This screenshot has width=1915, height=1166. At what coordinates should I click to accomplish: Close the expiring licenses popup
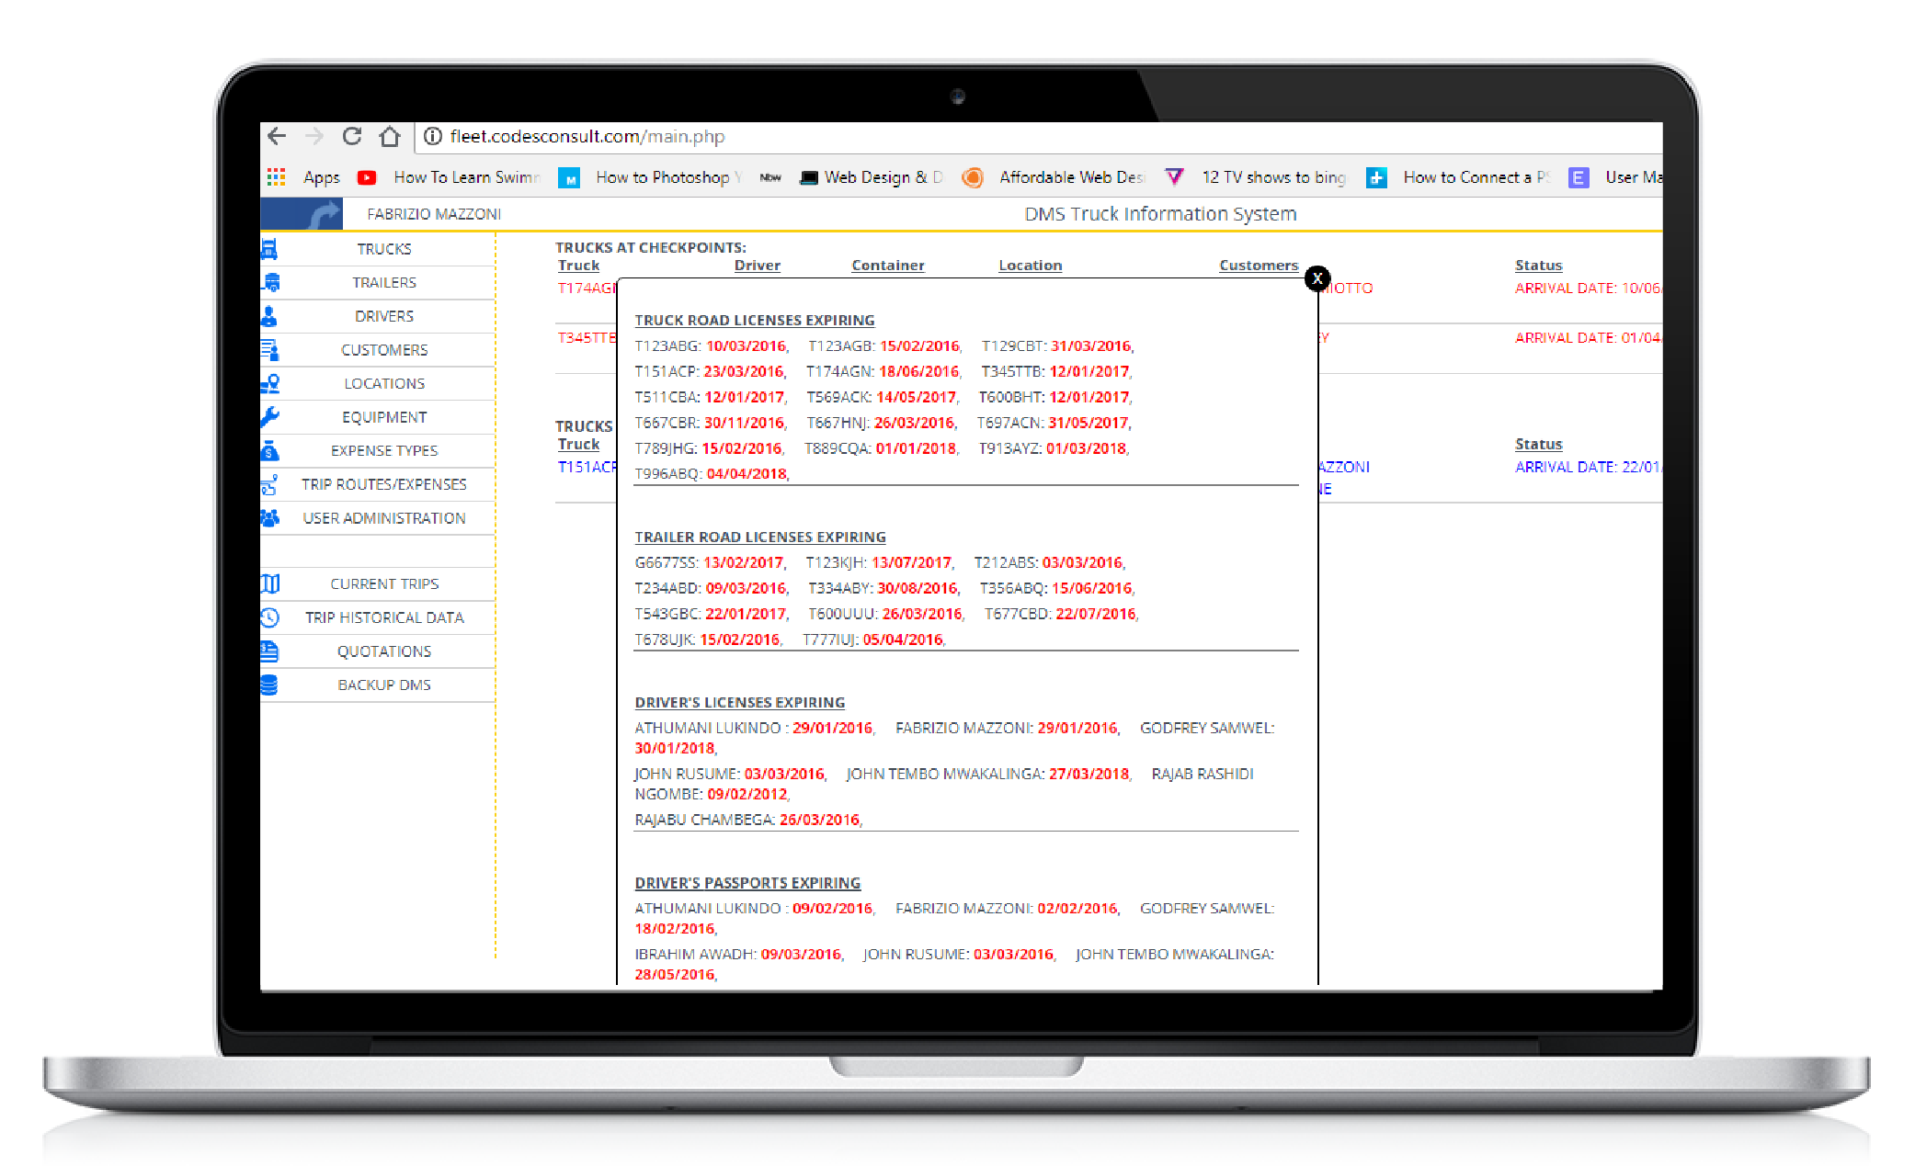coord(1317,277)
